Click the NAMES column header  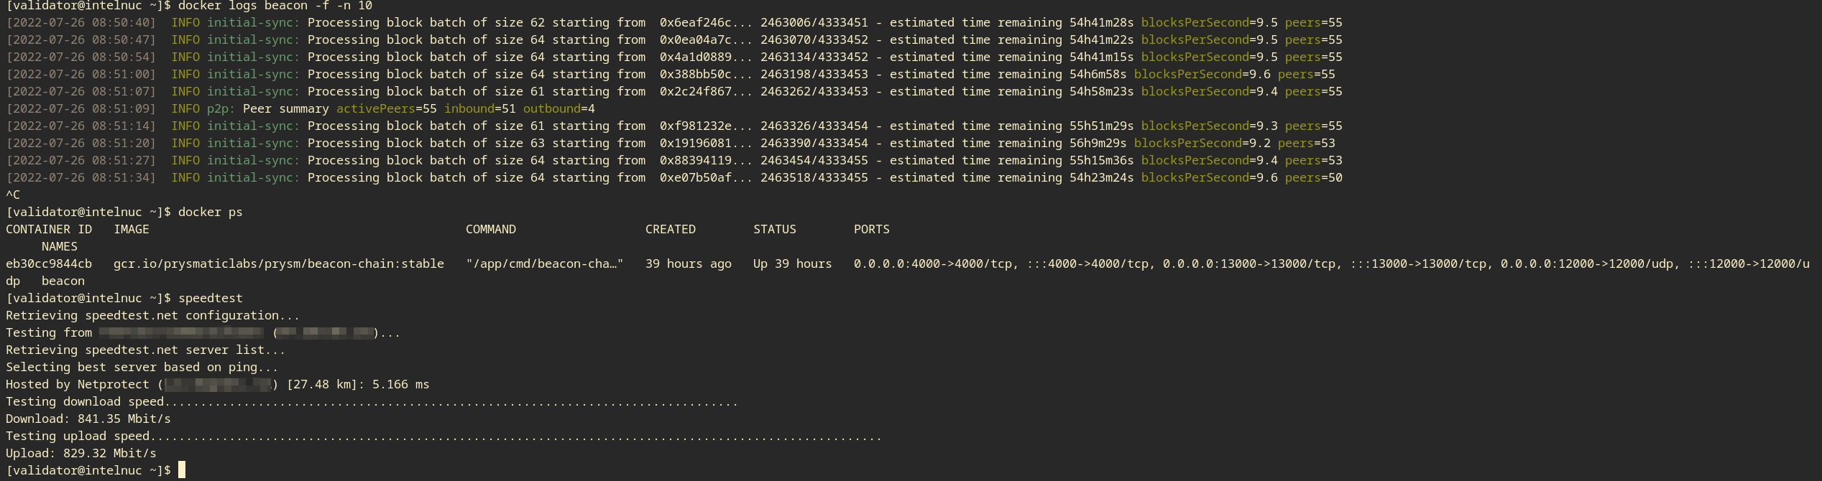coord(60,247)
